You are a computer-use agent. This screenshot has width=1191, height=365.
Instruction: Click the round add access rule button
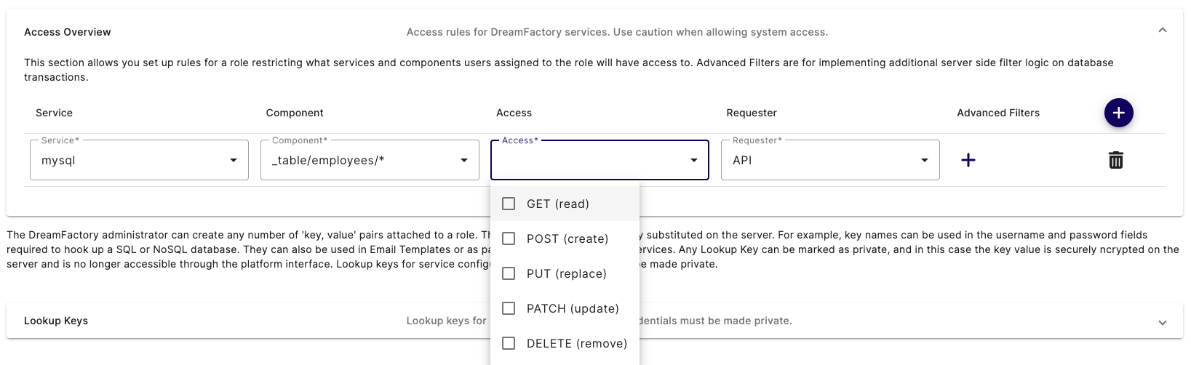click(x=1118, y=113)
